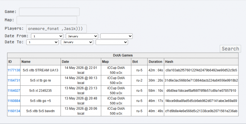The width and height of the screenshot is (246, 124).
Task: Click the Map column header
Action: [116, 62]
